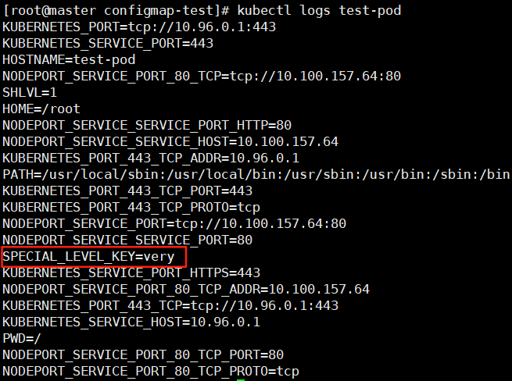Click the KUBERNETES_SERVICE_HOST=10.96.0.1 line
The width and height of the screenshot is (512, 381).
point(131,322)
